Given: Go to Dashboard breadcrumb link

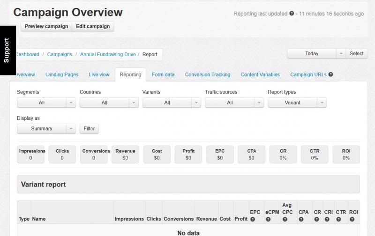Looking at the screenshot, I should pos(27,54).
